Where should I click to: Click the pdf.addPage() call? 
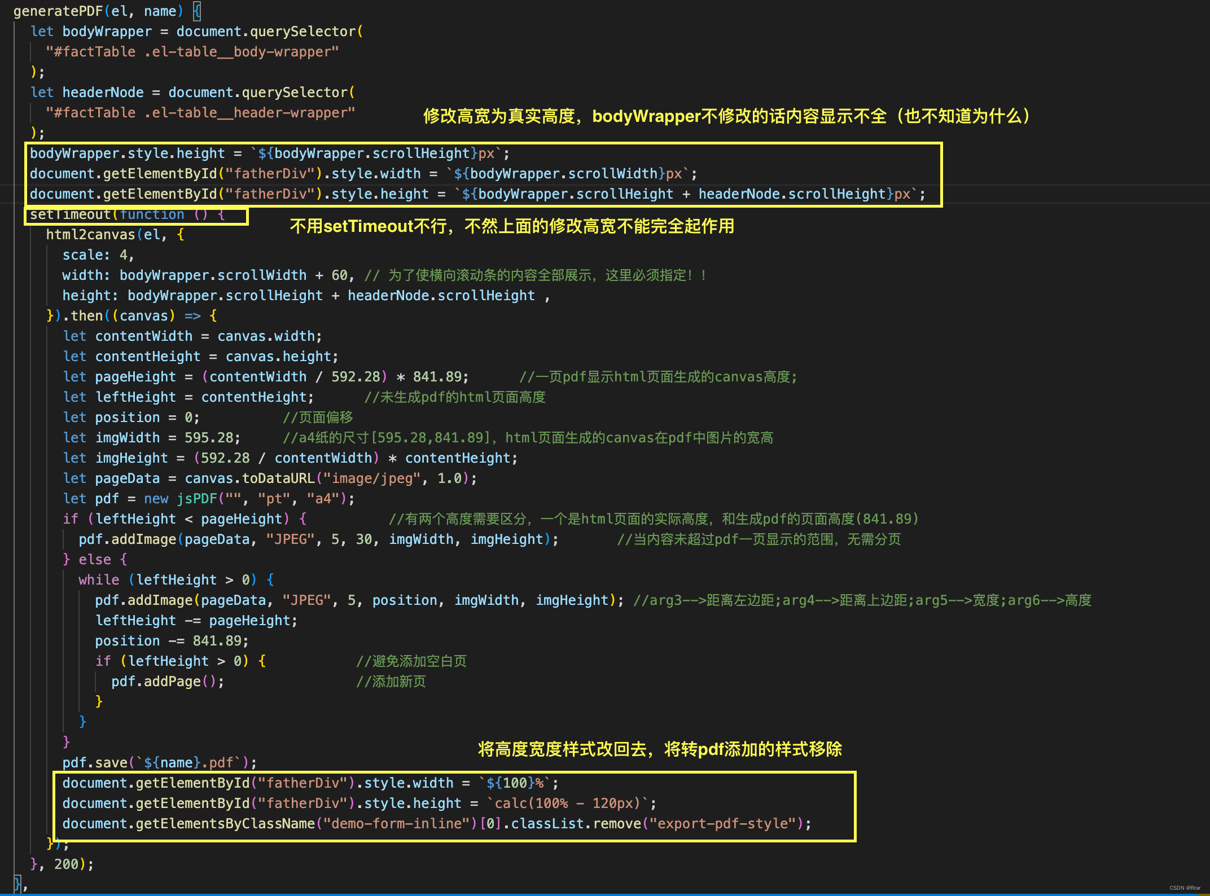click(167, 682)
